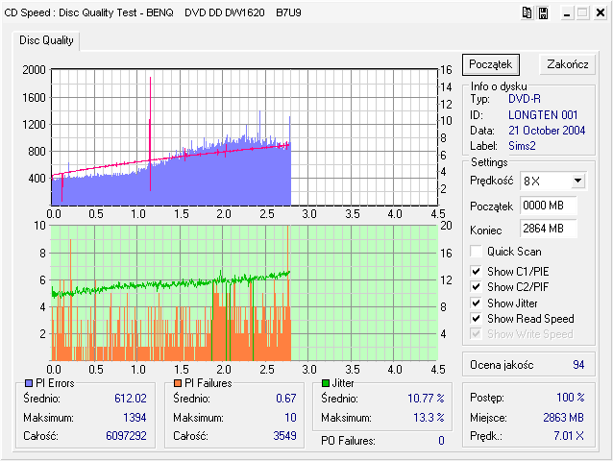The width and height of the screenshot is (613, 461).
Task: Click PI Errors total 6097292
Action: [x=126, y=436]
